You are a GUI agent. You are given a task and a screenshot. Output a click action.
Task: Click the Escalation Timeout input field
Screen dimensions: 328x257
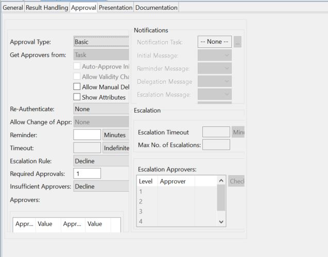pyautogui.click(x=216, y=132)
